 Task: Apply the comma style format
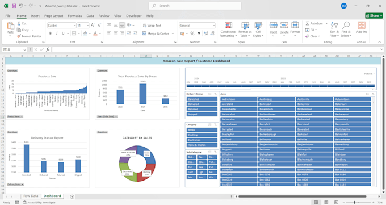coord(199,34)
